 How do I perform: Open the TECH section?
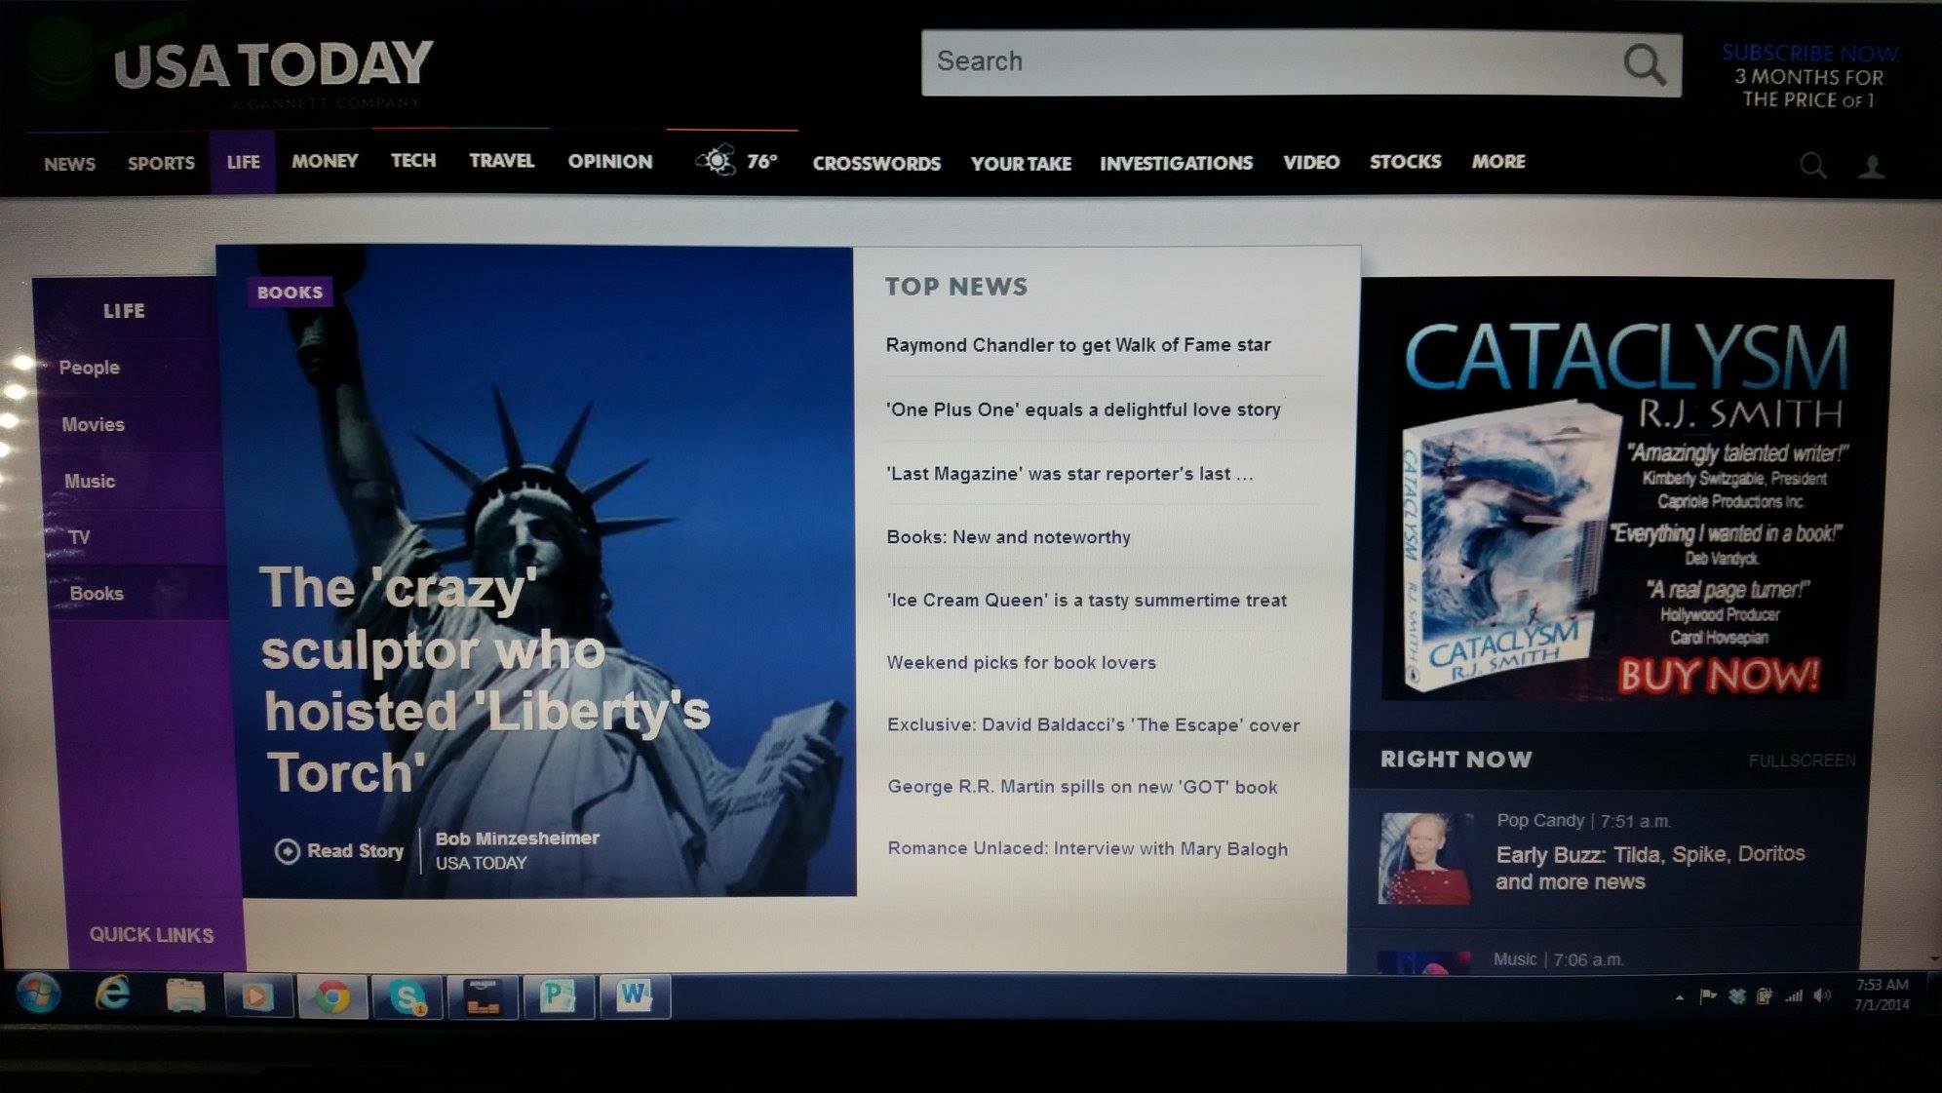click(x=413, y=160)
